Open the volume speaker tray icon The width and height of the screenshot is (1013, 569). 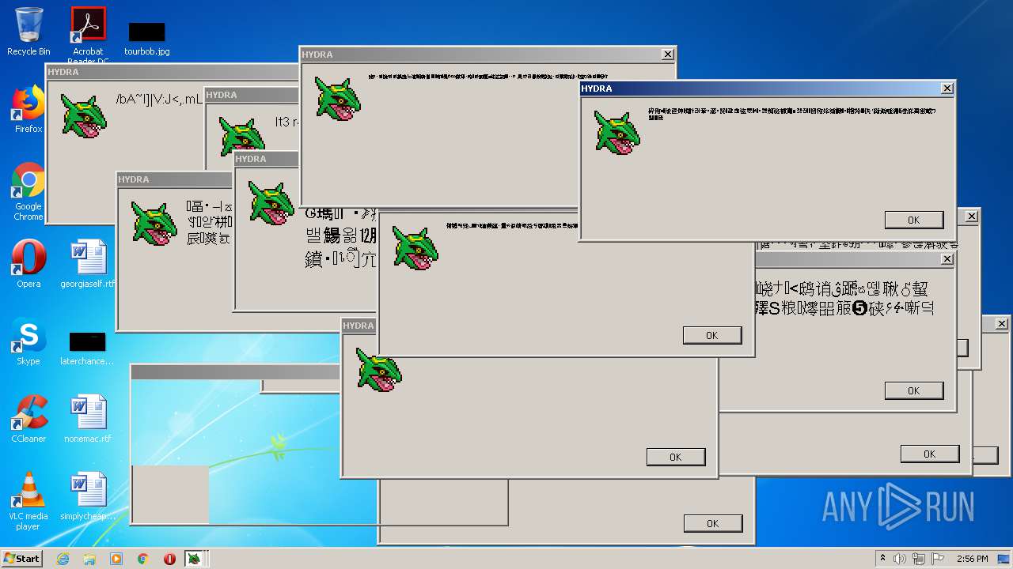pyautogui.click(x=900, y=559)
